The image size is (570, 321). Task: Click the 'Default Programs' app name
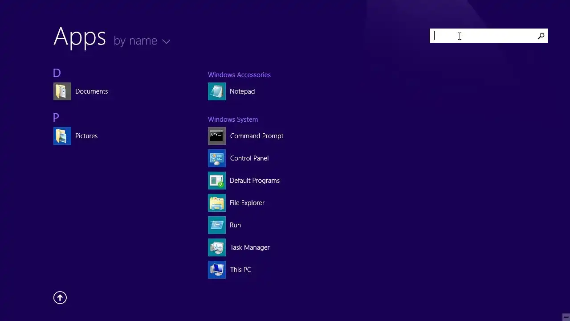tap(255, 181)
